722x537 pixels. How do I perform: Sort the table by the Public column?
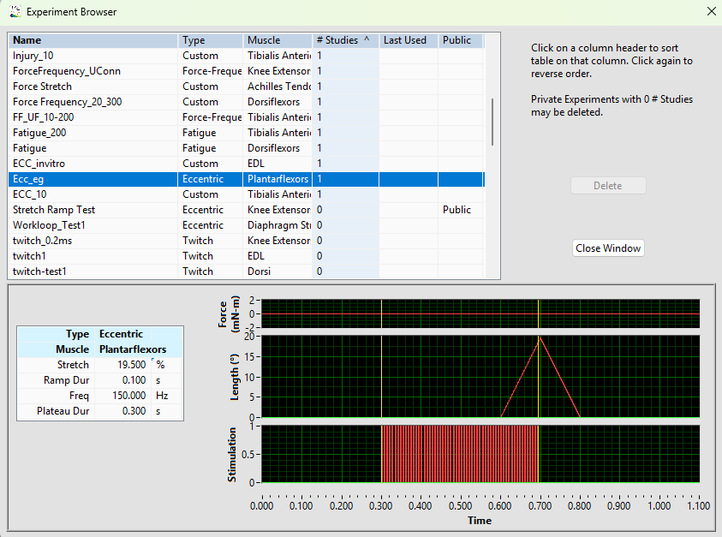[x=458, y=39]
